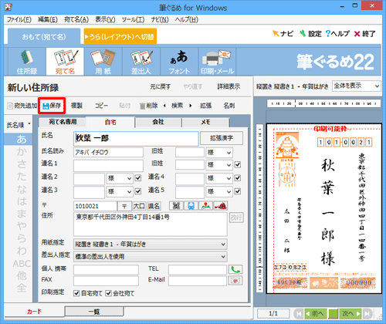
Task: Open the ファイル(F) menu
Action: click(x=19, y=20)
